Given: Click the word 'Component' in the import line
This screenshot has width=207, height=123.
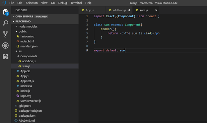Looking at the screenshot, I should [x=126, y=16].
